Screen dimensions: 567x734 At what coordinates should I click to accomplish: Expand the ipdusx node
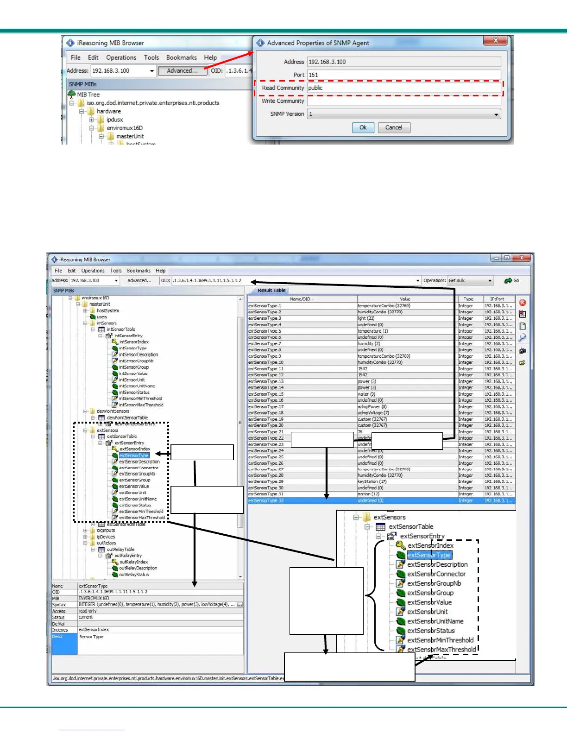pyautogui.click(x=91, y=120)
